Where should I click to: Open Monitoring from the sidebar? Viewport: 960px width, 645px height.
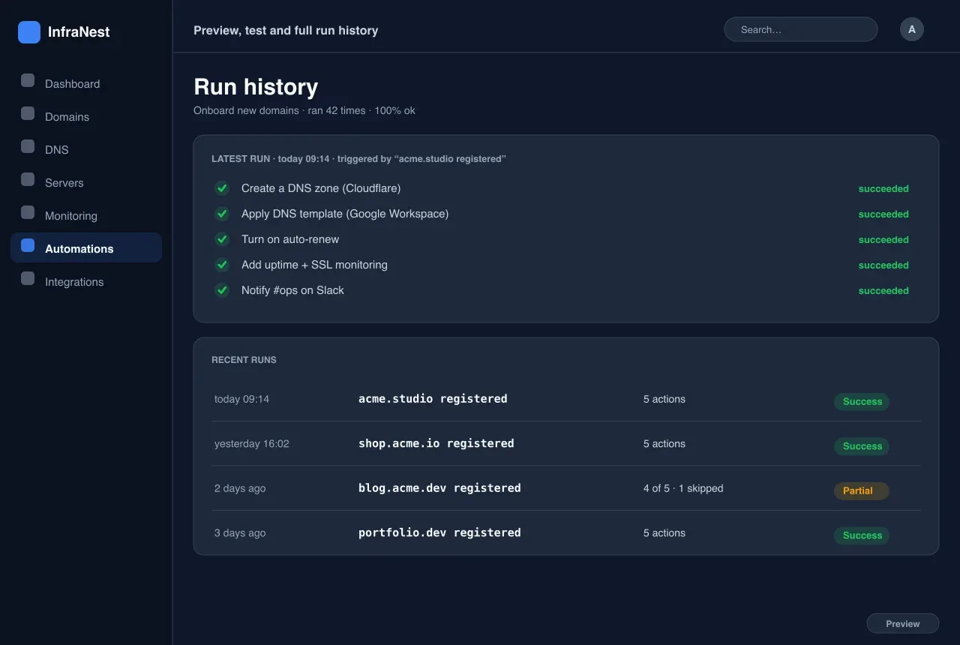click(86, 215)
